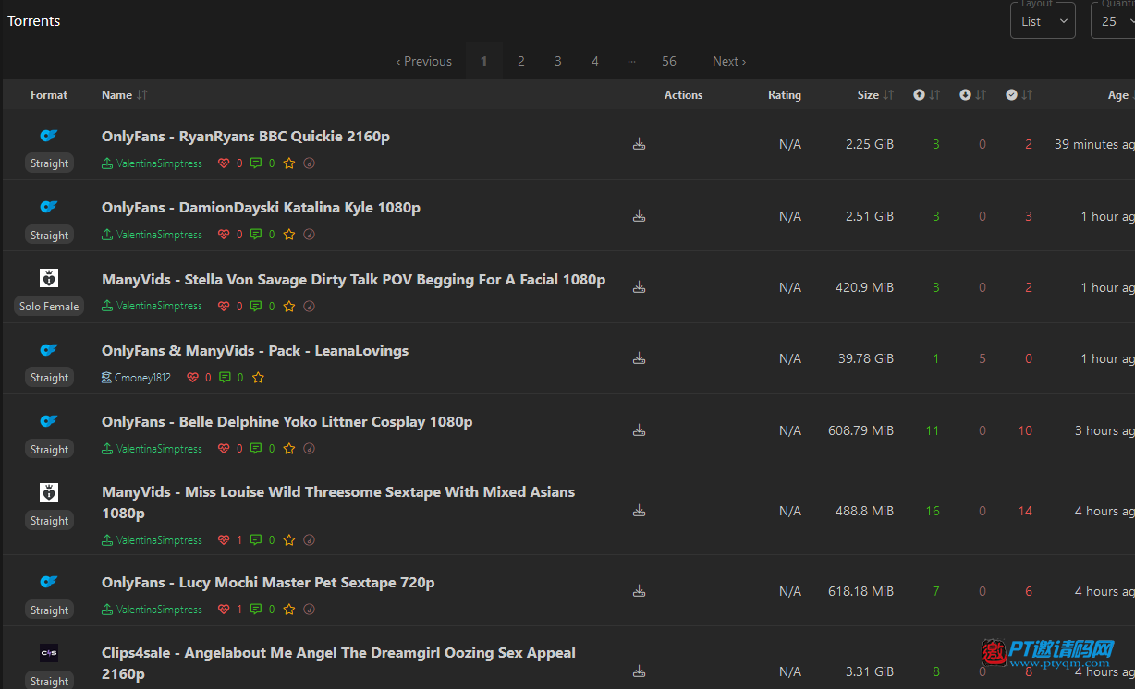Click the heart icon in RyanRyans row
1135x689 pixels.
tap(224, 163)
